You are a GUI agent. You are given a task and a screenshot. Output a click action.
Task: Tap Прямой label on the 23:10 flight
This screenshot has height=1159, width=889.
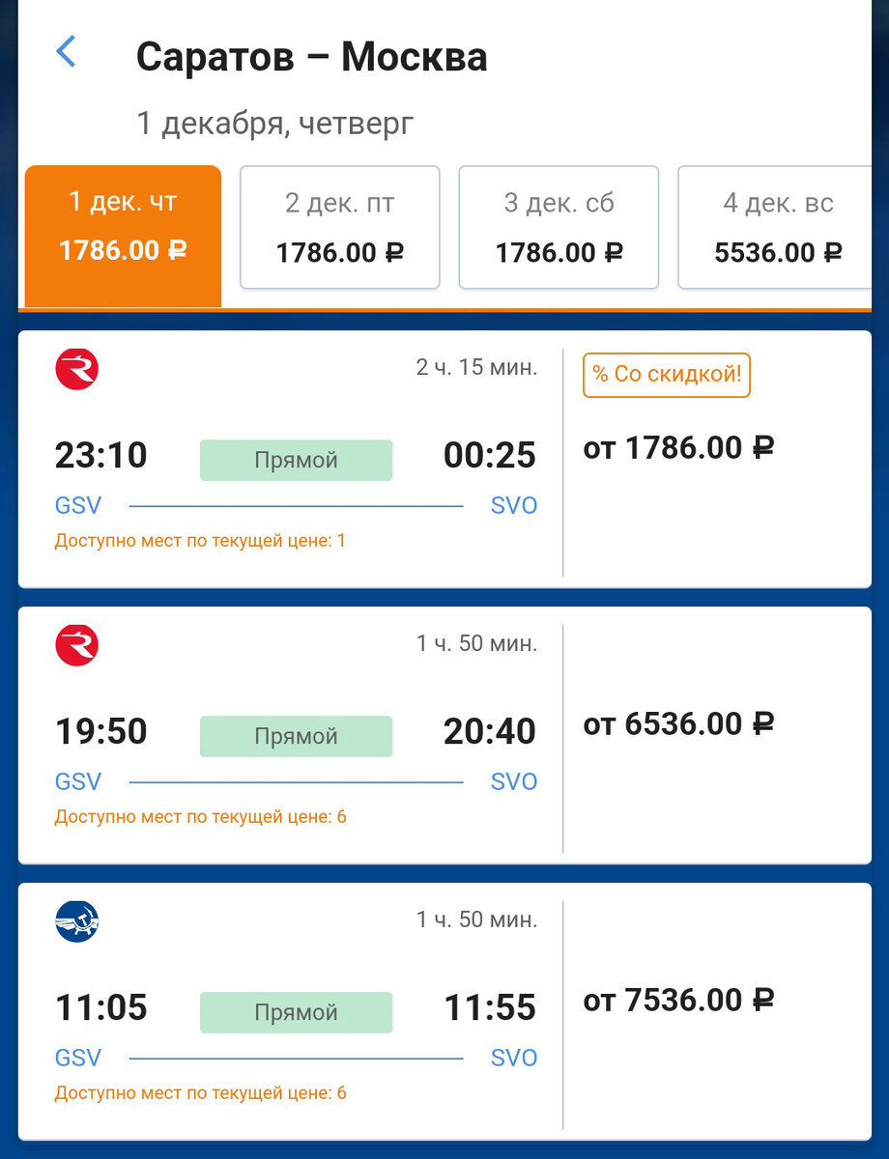pyautogui.click(x=296, y=460)
